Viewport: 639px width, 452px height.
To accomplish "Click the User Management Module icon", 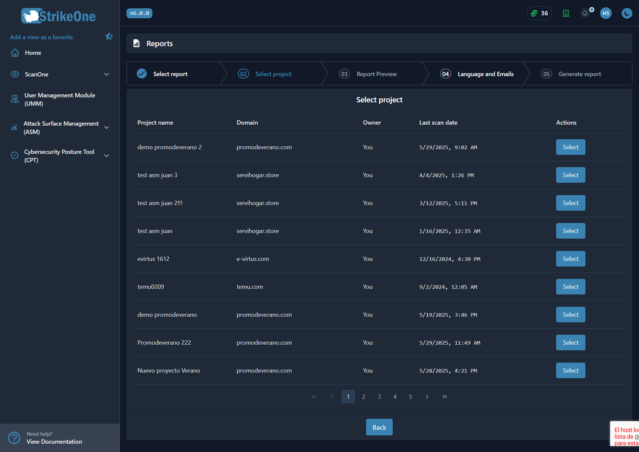I will pyautogui.click(x=14, y=99).
